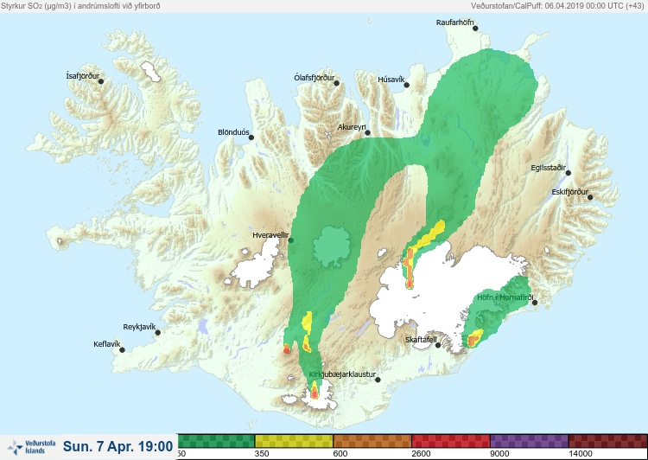Select the dark red 14000 legend swatch
648x460 pixels.
coord(608,441)
